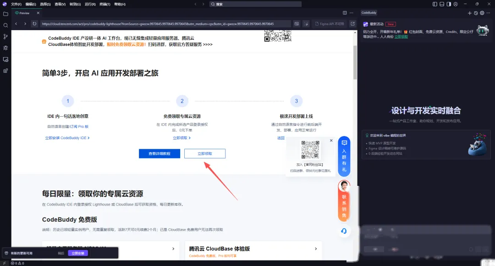Image resolution: width=495 pixels, height=266 pixels.
Task: Open the 查看(V) menu
Action: point(60,4)
